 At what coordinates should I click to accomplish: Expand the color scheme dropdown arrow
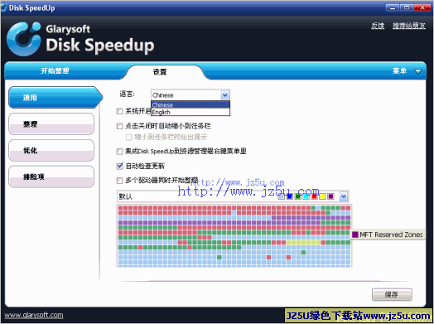point(344,196)
